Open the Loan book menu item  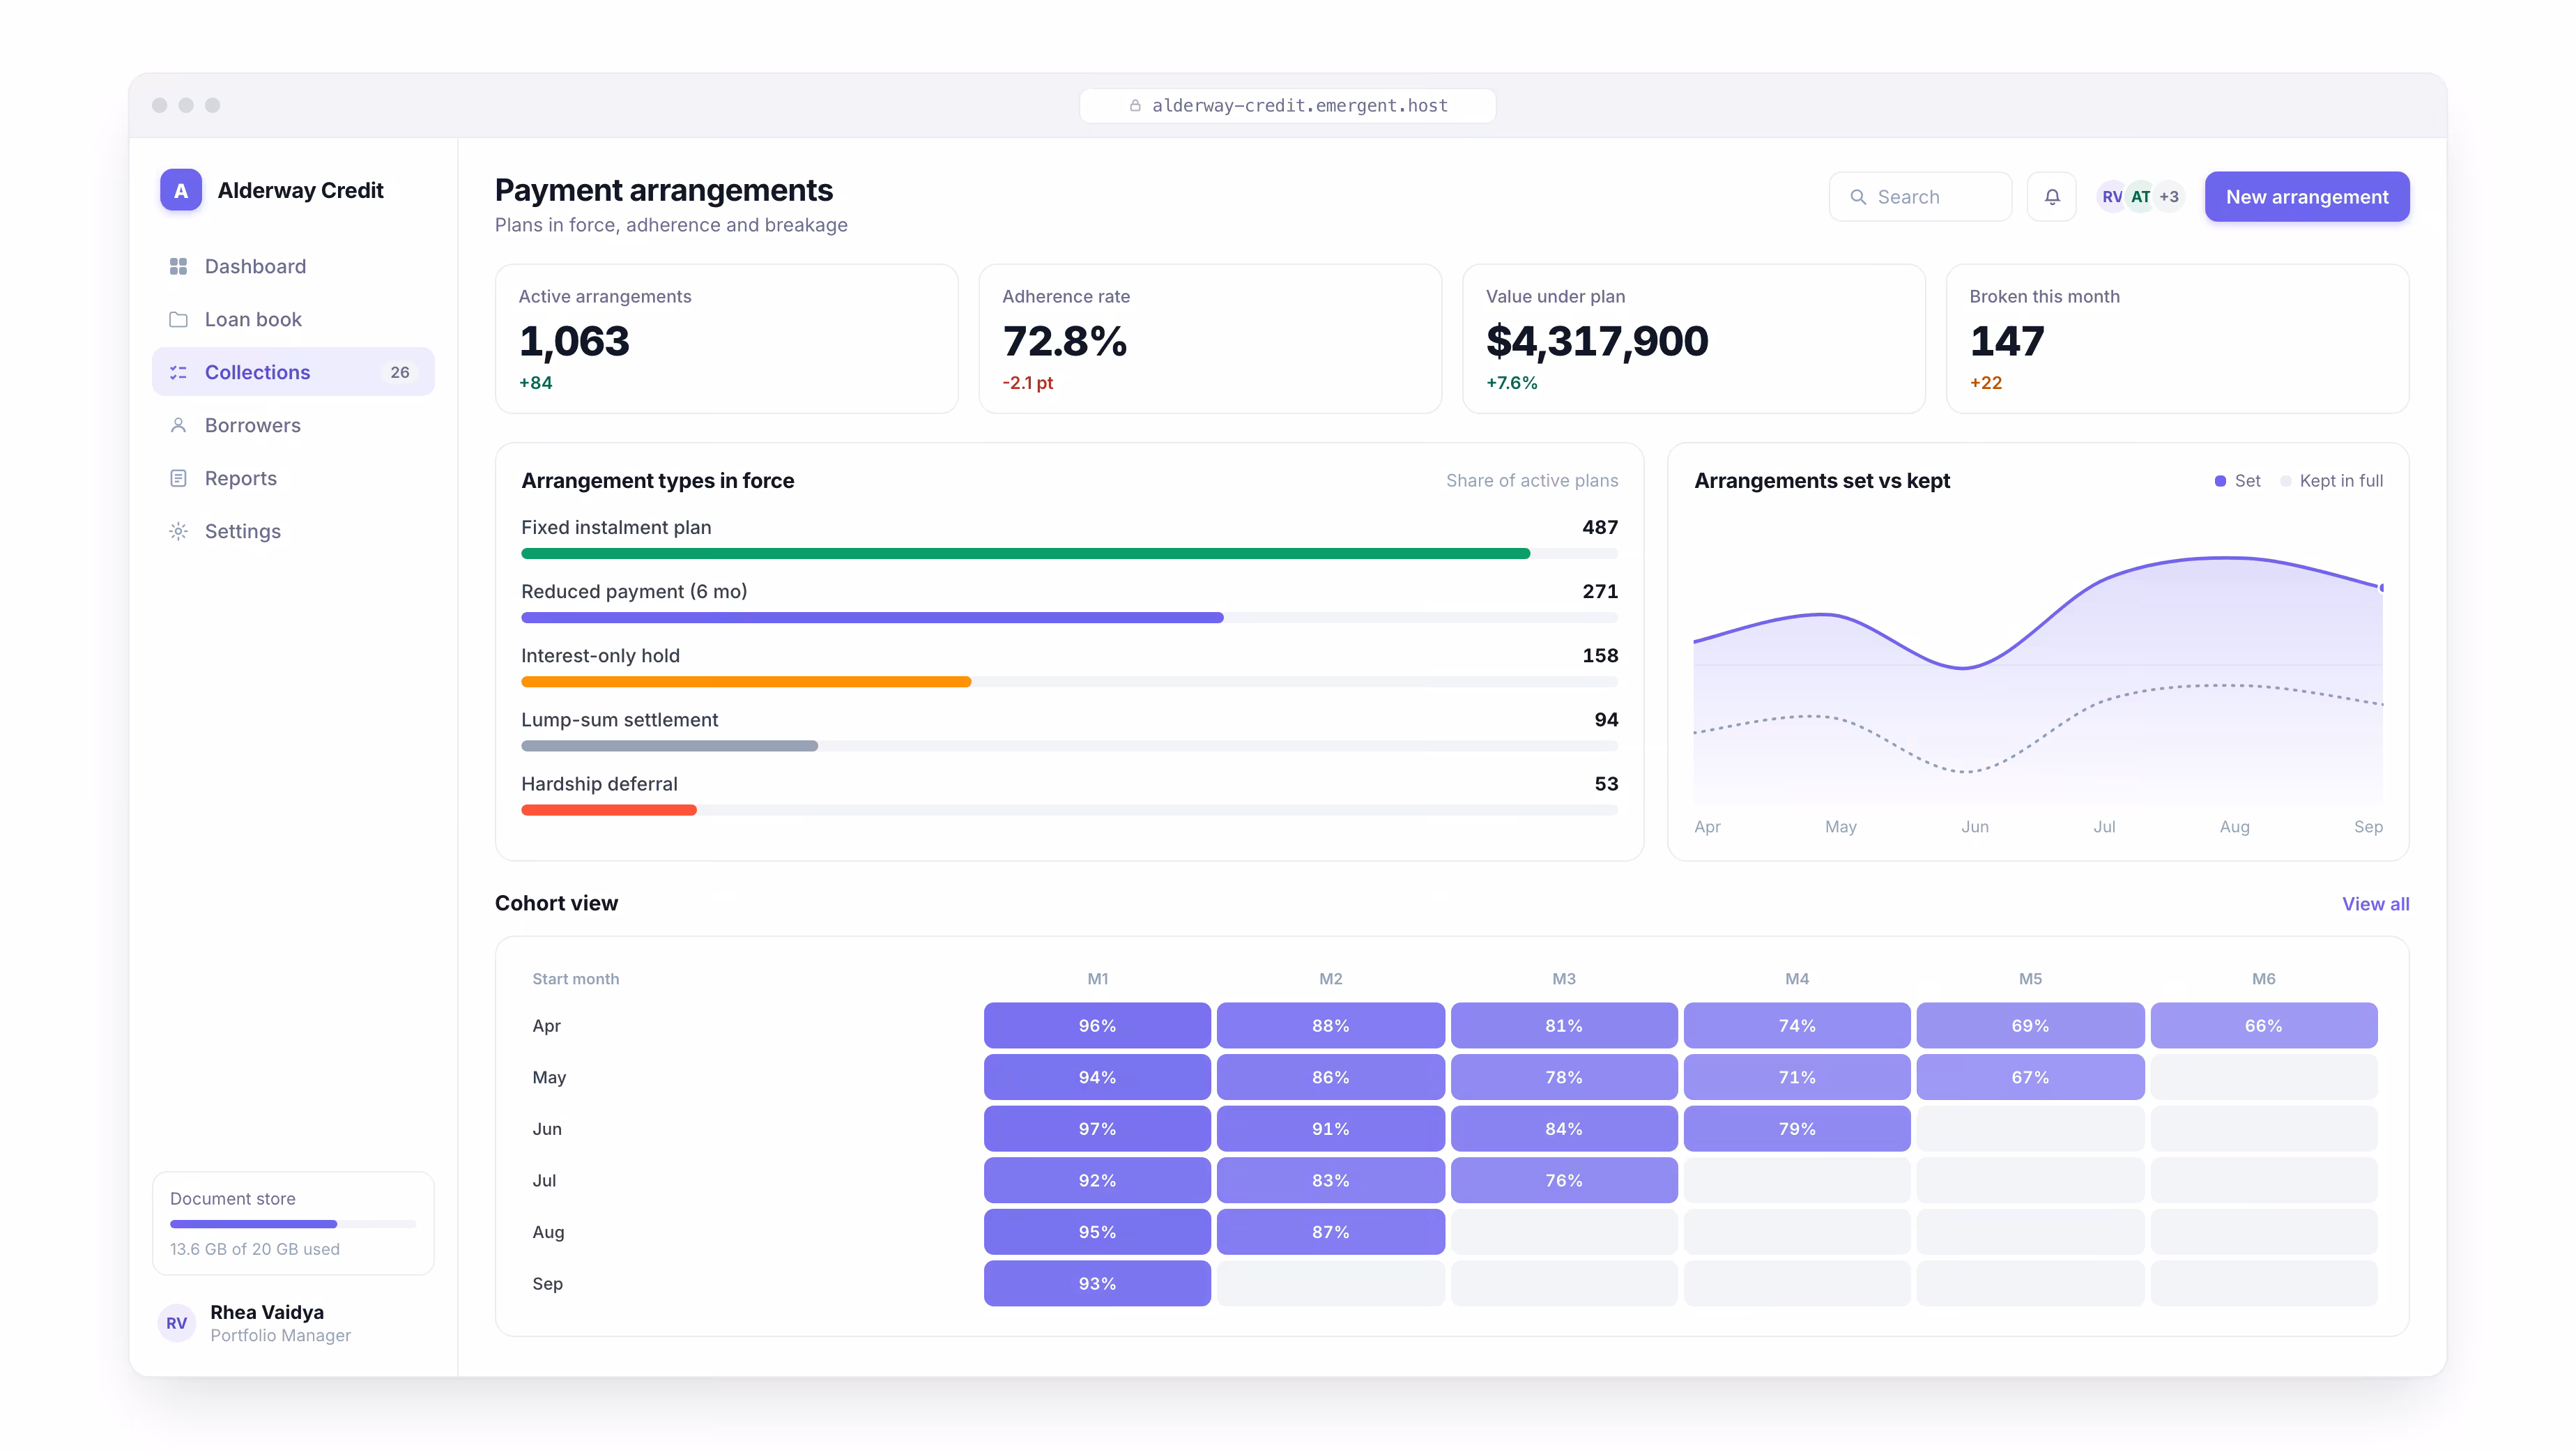pyautogui.click(x=293, y=319)
